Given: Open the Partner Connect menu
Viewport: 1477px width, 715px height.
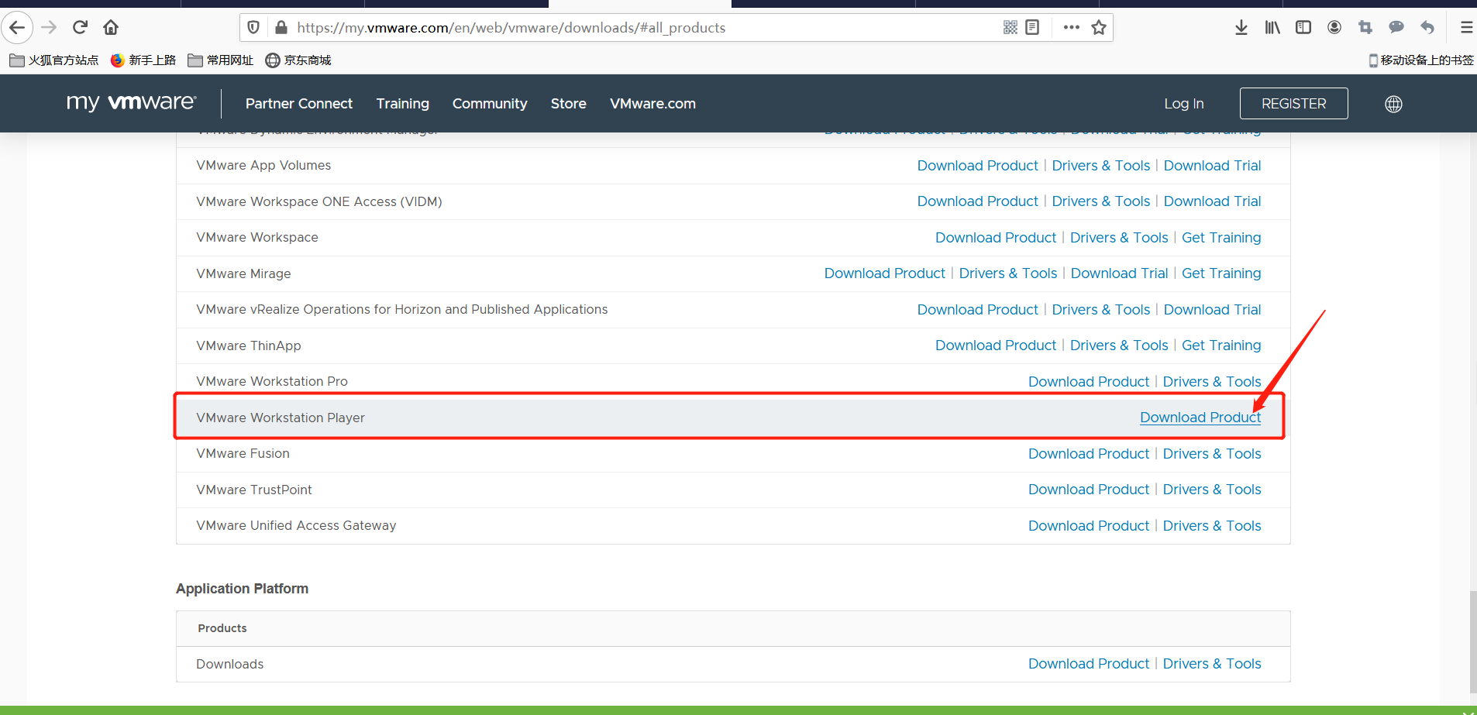Looking at the screenshot, I should click(x=299, y=104).
